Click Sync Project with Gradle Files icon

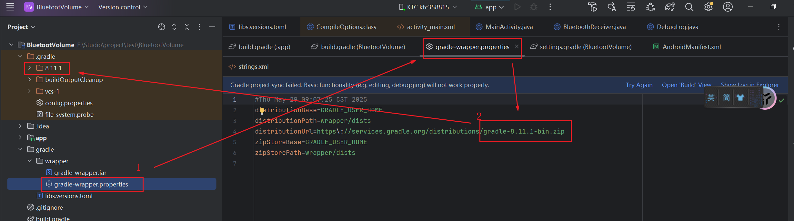click(x=670, y=7)
